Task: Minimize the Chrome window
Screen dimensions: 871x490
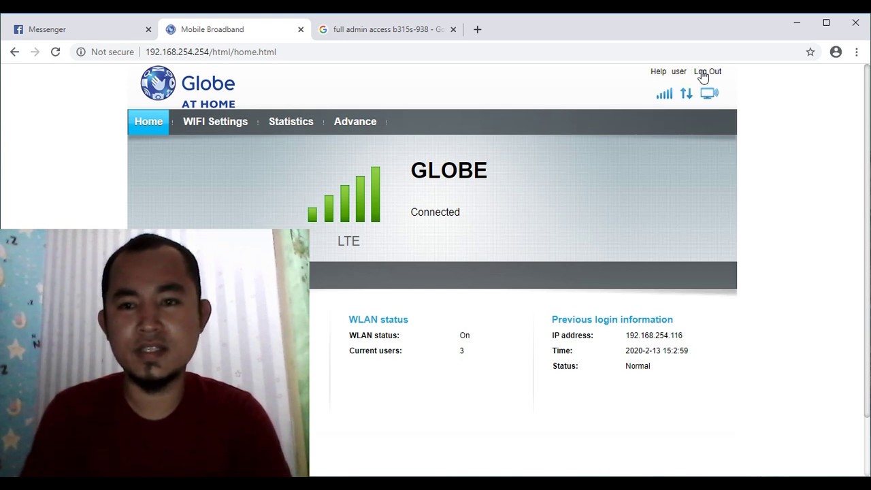Action: coord(797,23)
